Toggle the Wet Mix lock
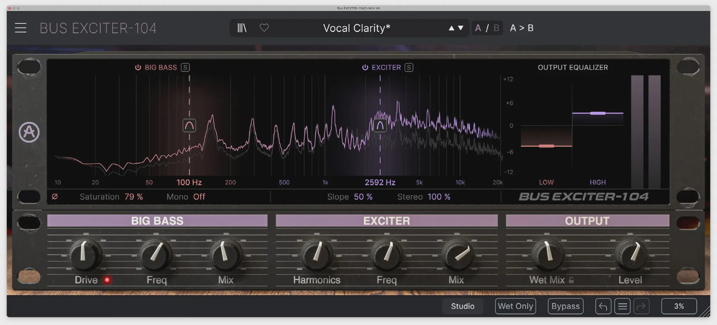The height and width of the screenshot is (325, 717). point(571,280)
